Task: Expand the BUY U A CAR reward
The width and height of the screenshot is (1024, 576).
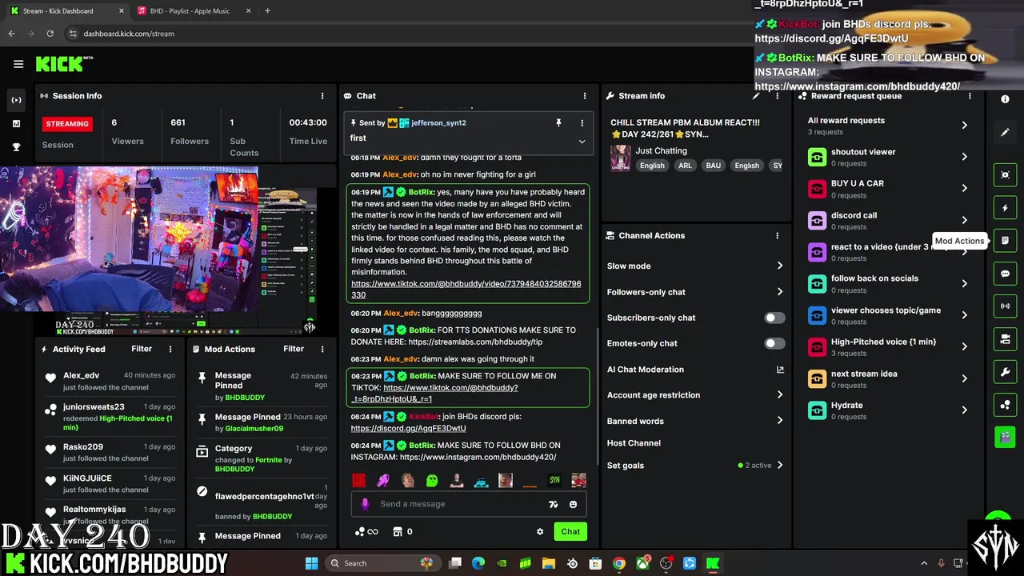Action: tap(964, 189)
